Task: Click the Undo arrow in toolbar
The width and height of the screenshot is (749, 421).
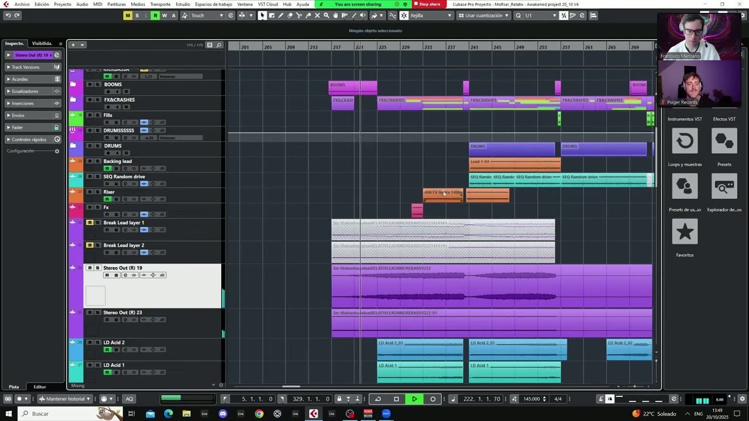Action: 8,15
